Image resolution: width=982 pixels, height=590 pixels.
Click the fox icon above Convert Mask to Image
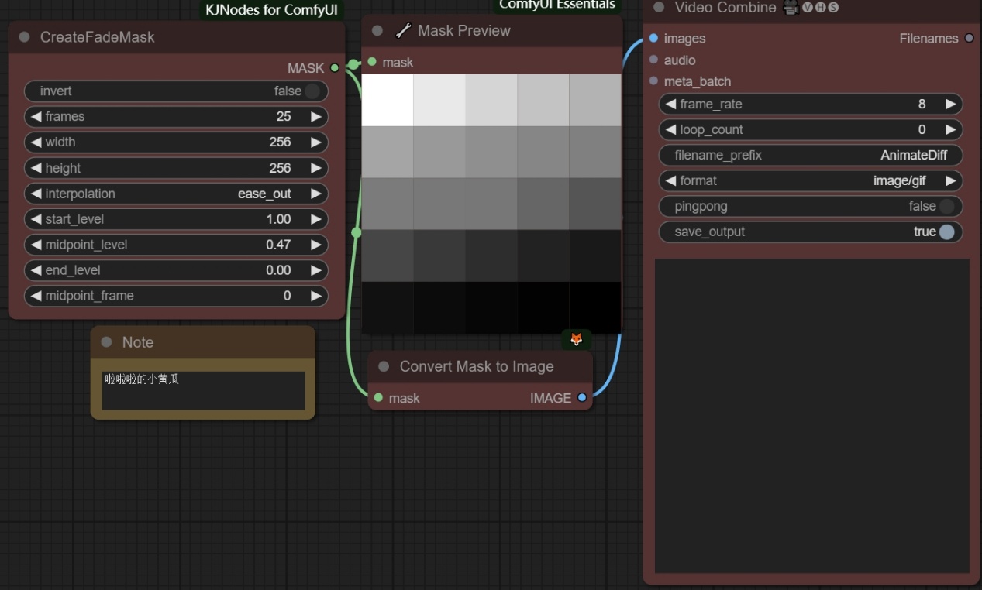pyautogui.click(x=576, y=339)
